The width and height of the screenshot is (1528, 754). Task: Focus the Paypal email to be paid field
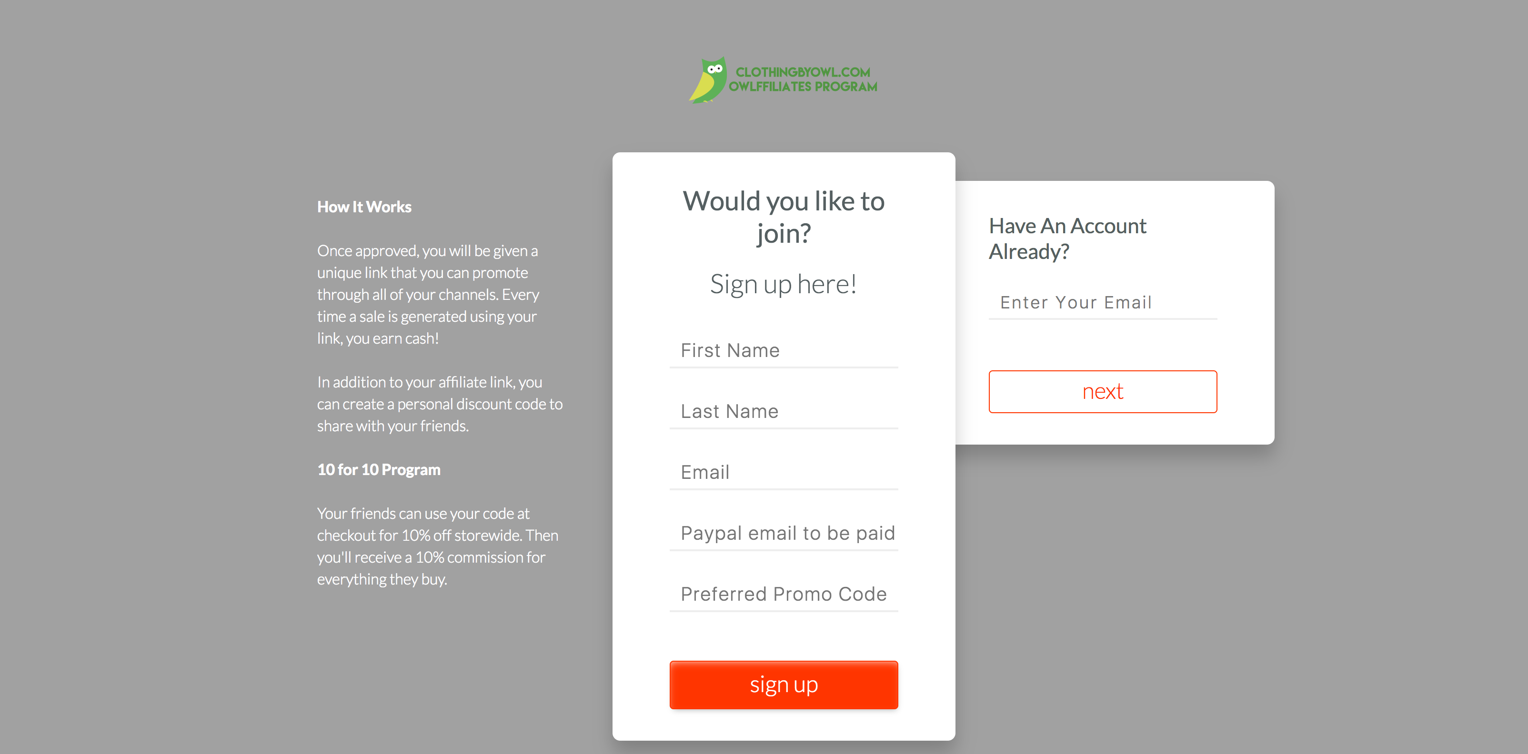(x=784, y=534)
